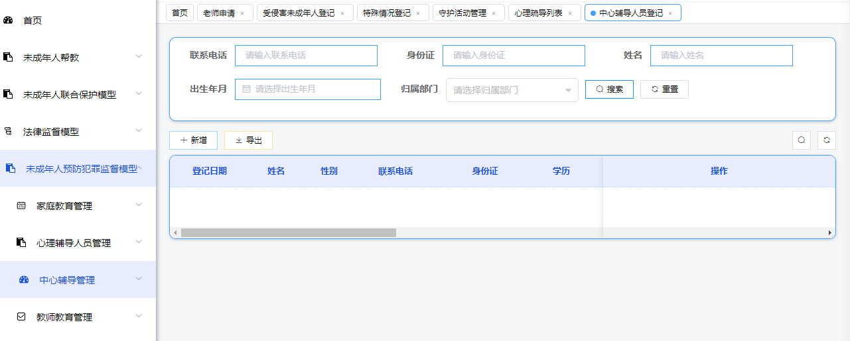This screenshot has height=341, width=850.
Task: Collapse the 未成年人预防犯罪监督模型 menu
Action: (140, 168)
